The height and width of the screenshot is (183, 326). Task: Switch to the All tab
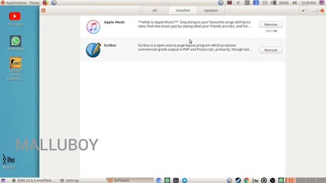point(154,10)
